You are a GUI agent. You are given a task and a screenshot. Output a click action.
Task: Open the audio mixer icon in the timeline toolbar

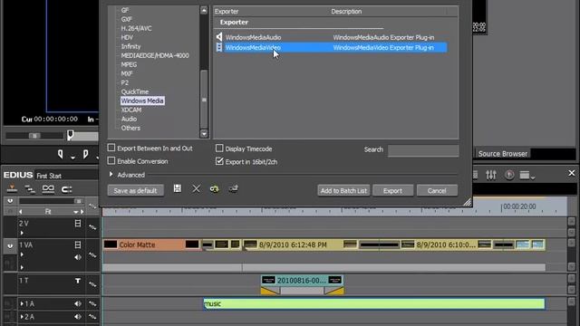(x=491, y=175)
